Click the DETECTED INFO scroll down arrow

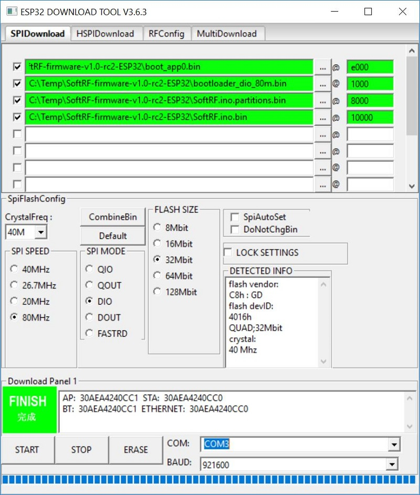click(x=323, y=362)
